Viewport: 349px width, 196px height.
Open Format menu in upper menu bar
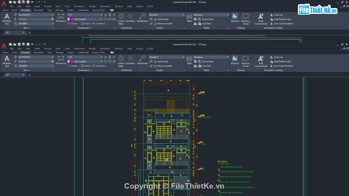click(x=47, y=6)
